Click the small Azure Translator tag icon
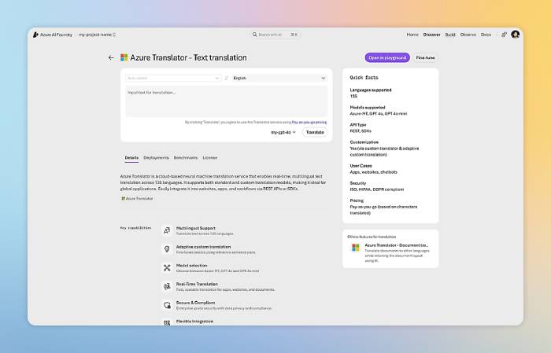 (124, 199)
